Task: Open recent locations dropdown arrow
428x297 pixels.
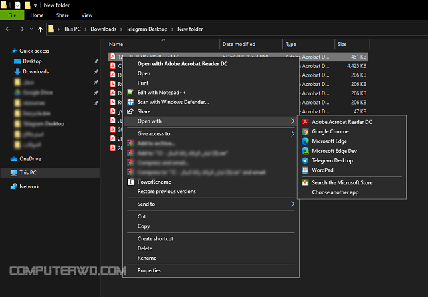Action: click(31, 29)
